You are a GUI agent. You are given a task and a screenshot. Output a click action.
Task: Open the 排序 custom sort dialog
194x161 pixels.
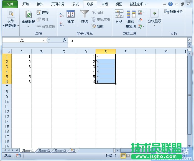coord(71,17)
